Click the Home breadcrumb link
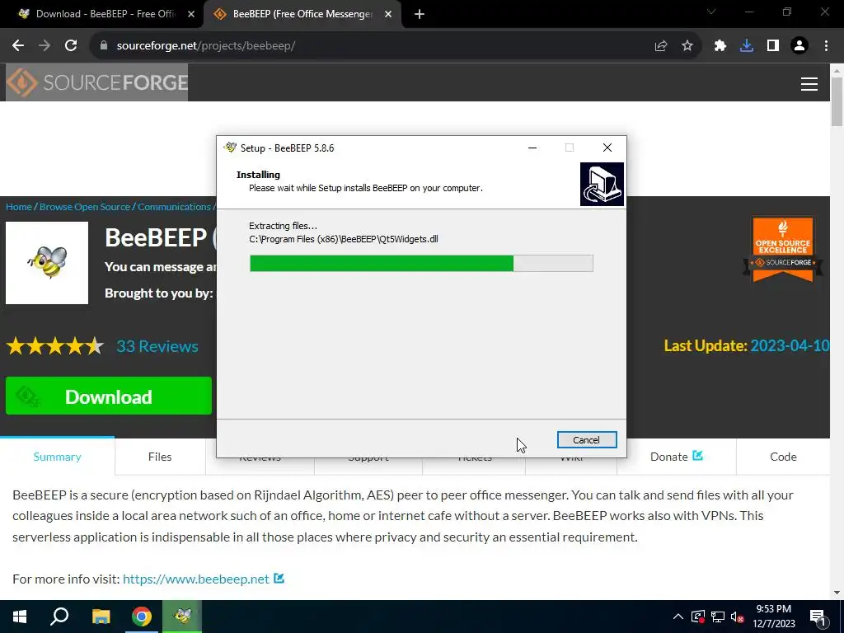Screen dimensions: 844x633 [19, 207]
